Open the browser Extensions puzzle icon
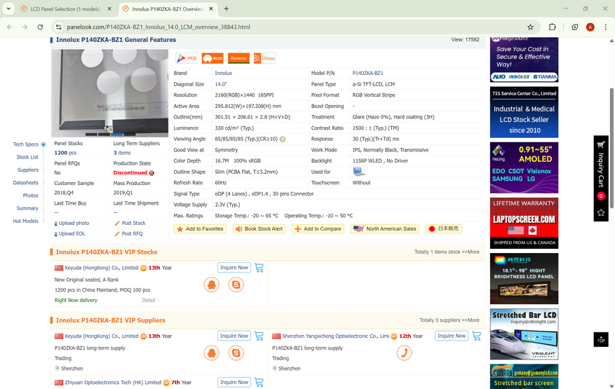This screenshot has height=389, width=615. pos(553,27)
